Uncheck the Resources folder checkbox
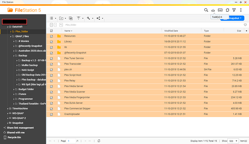This screenshot has height=144, width=249. [x=52, y=36]
